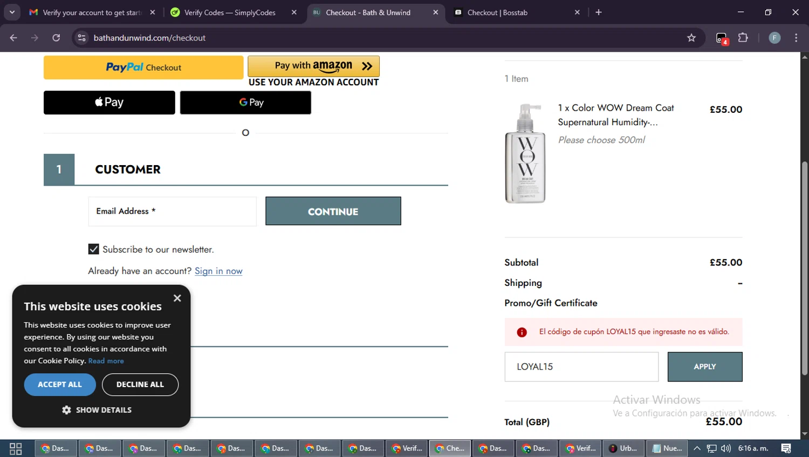Click the gear icon beside Show Details
The height and width of the screenshot is (457, 809).
[66, 410]
